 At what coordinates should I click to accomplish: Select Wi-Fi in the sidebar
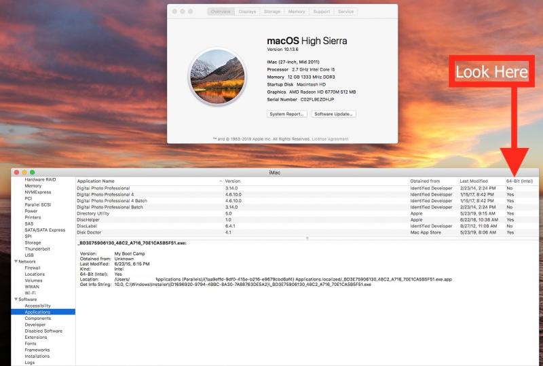(x=30, y=293)
